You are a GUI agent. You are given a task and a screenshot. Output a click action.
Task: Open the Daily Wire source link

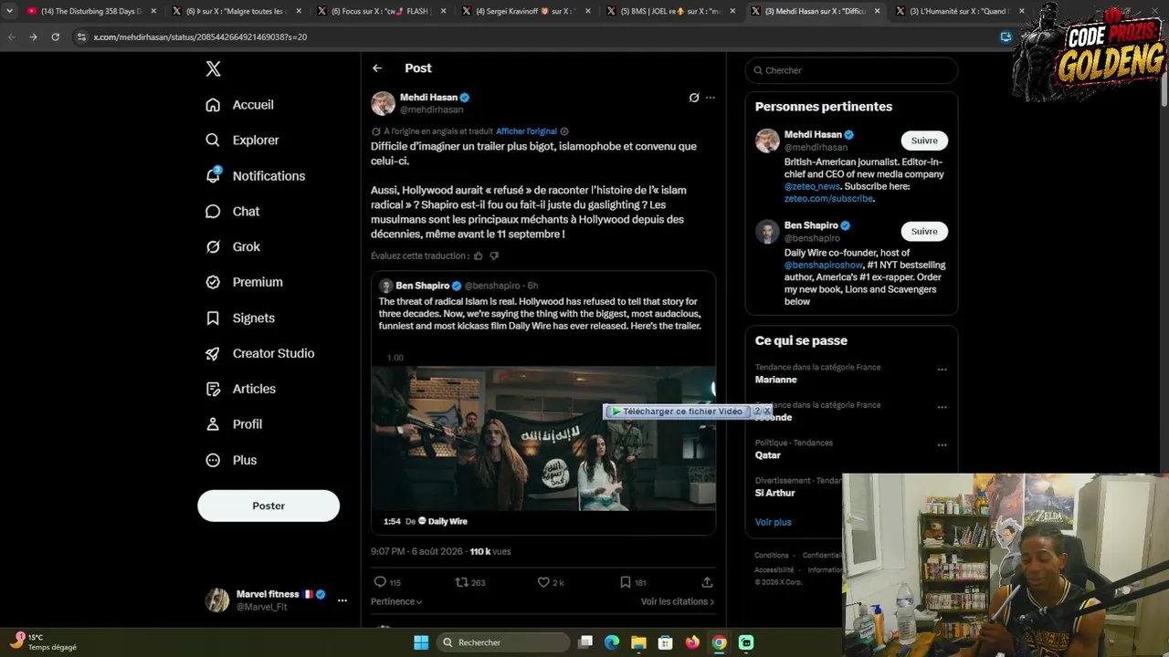[x=443, y=522]
